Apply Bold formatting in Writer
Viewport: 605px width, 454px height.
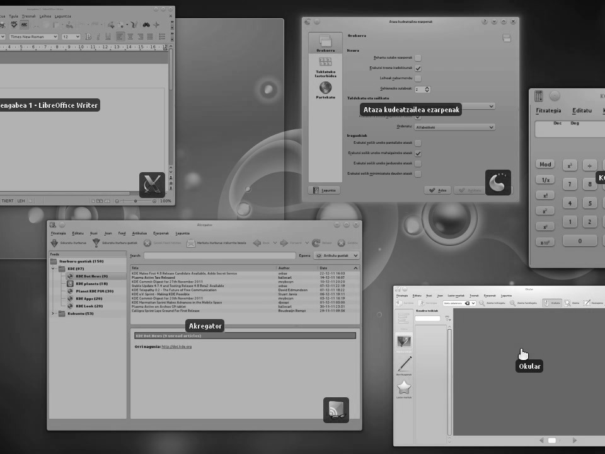pos(88,37)
